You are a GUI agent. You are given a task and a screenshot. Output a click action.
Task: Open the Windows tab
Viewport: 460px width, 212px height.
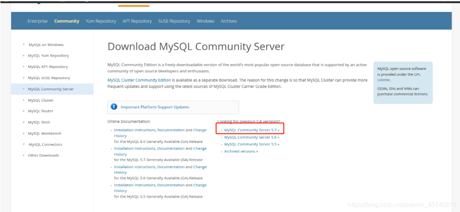(x=205, y=21)
